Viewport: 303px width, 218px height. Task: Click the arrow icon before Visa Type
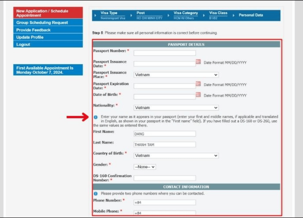tap(95, 15)
